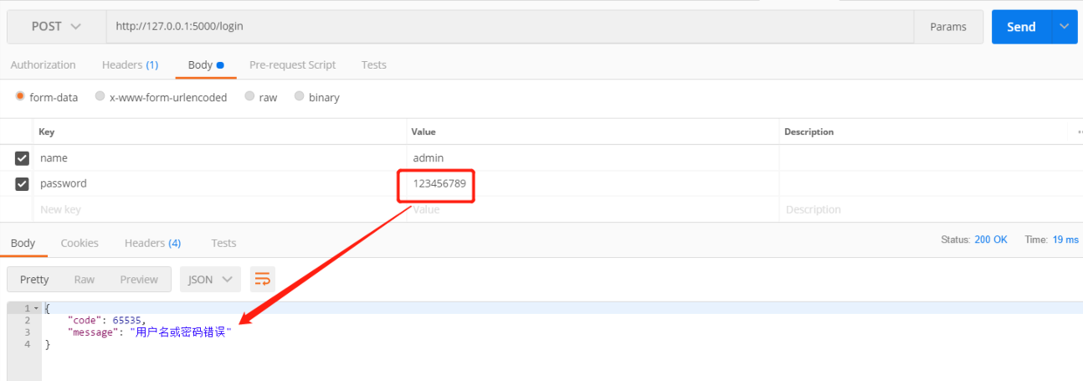Click the '123456789' value cell
Viewport: 1083px width, 381px height.
[x=592, y=184]
